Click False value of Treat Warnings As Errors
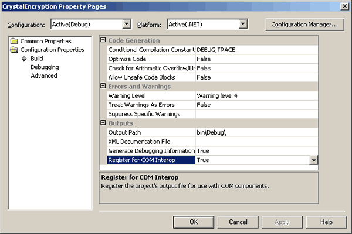This screenshot has width=352, height=234. coord(256,105)
